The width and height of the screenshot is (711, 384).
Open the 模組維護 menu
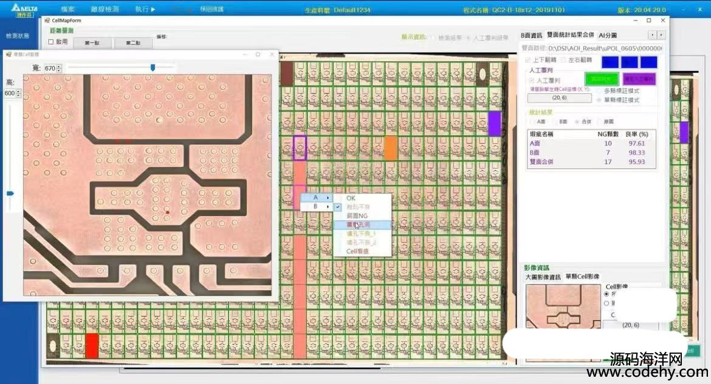pos(211,9)
